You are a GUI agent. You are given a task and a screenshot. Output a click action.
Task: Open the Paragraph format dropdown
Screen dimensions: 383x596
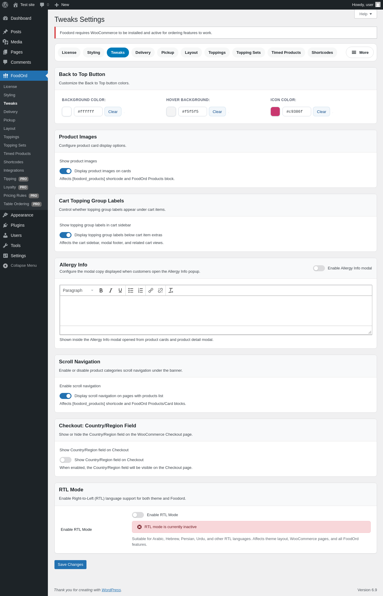click(78, 290)
